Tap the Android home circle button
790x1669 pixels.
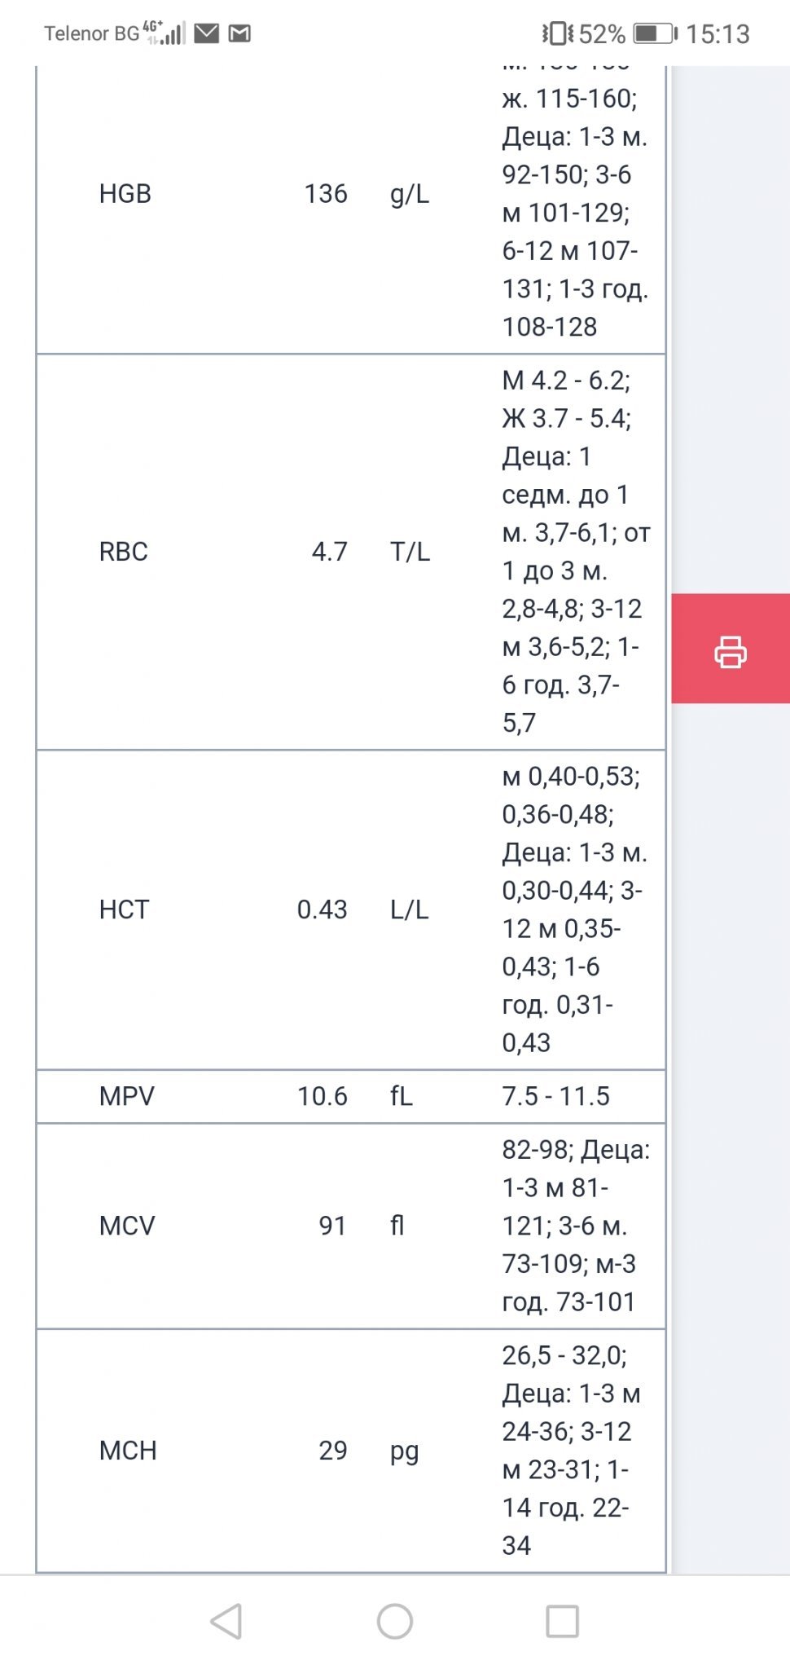[395, 1621]
